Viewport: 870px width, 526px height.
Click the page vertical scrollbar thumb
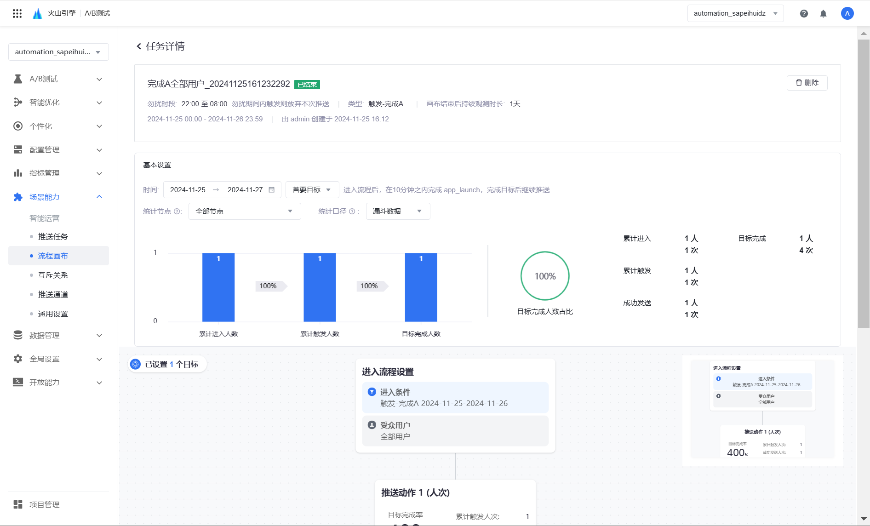(x=864, y=183)
